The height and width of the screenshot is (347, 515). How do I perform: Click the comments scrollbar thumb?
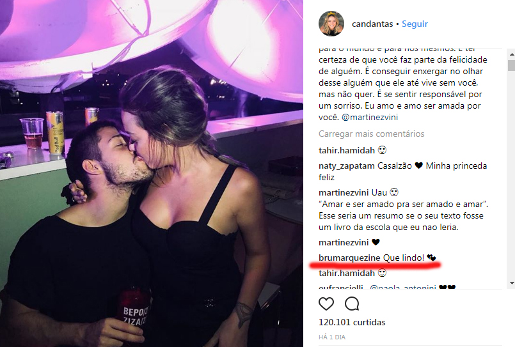(x=511, y=65)
